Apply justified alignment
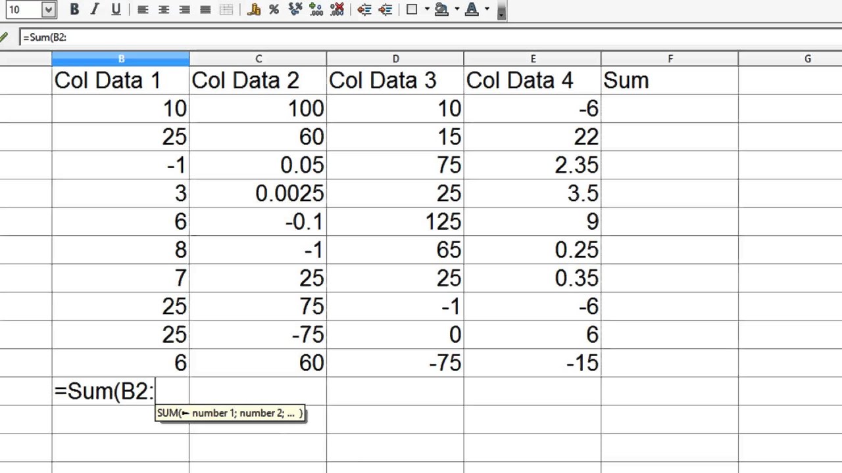The image size is (842, 473). [x=205, y=9]
